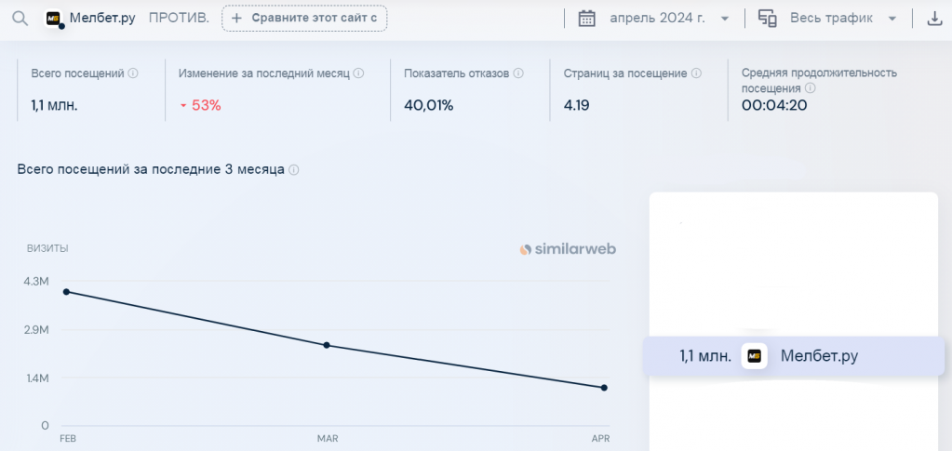Click the MAR data point on chart
Image resolution: width=952 pixels, height=451 pixels.
click(327, 345)
